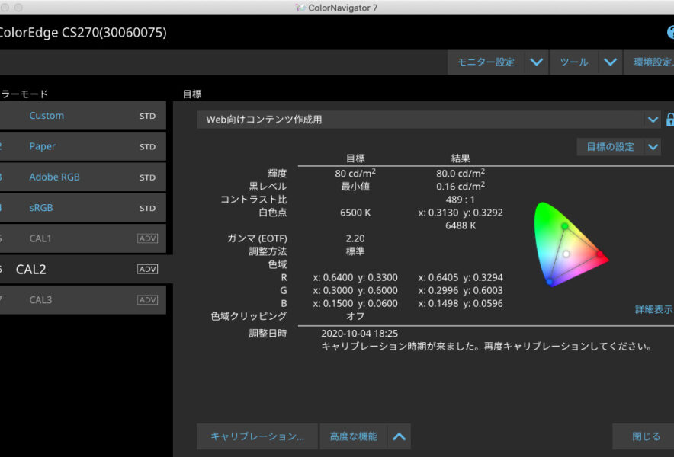The height and width of the screenshot is (457, 674).
Task: Click the 閉じる button
Action: pyautogui.click(x=644, y=436)
